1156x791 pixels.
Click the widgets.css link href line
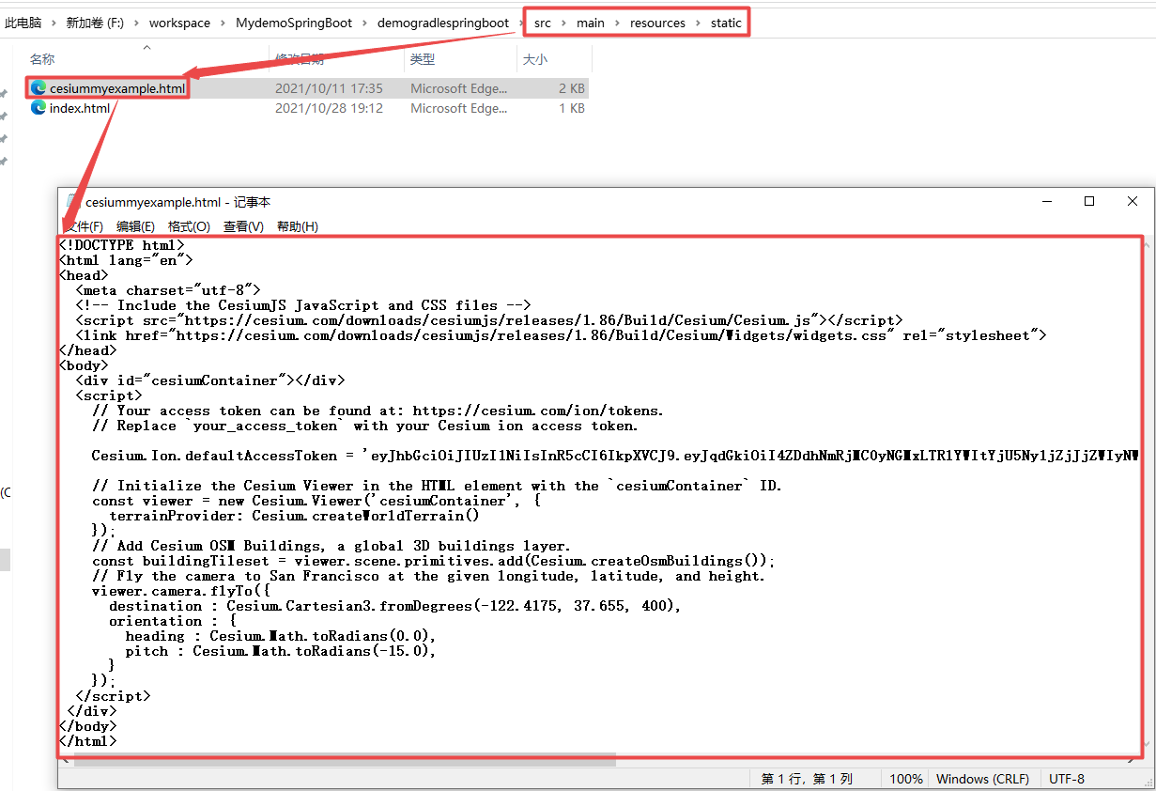[561, 335]
